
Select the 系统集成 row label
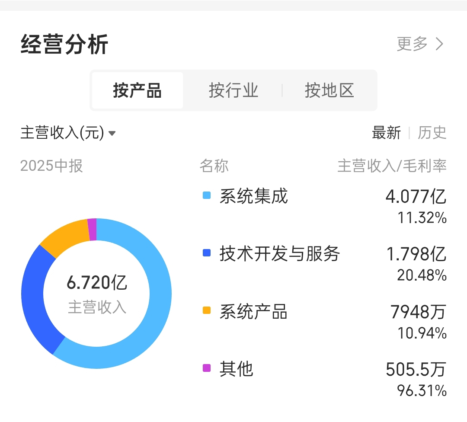click(254, 196)
